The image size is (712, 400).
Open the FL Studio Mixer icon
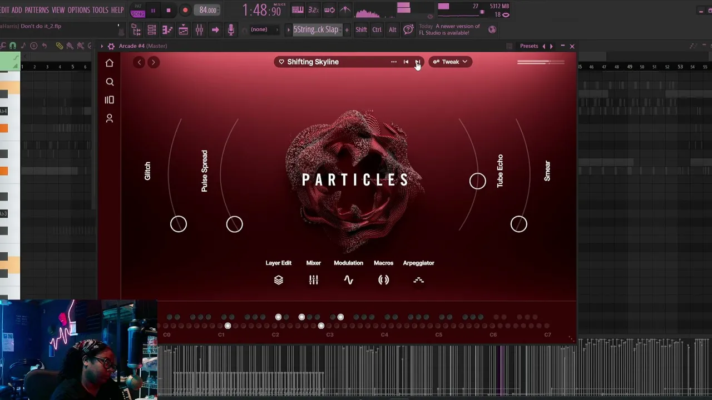pos(199,30)
